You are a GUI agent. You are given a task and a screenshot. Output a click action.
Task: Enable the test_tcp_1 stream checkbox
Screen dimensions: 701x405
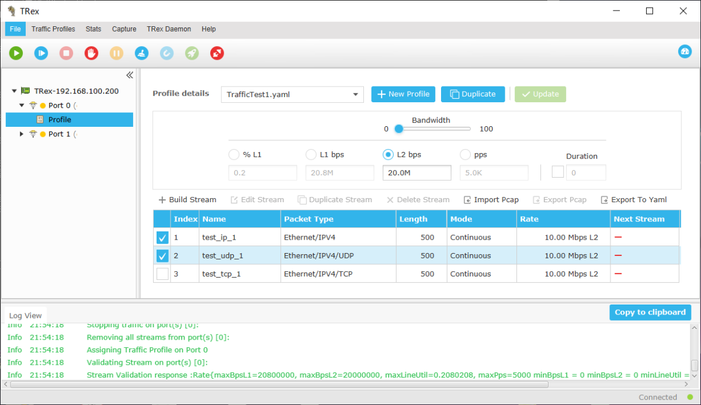click(x=162, y=274)
